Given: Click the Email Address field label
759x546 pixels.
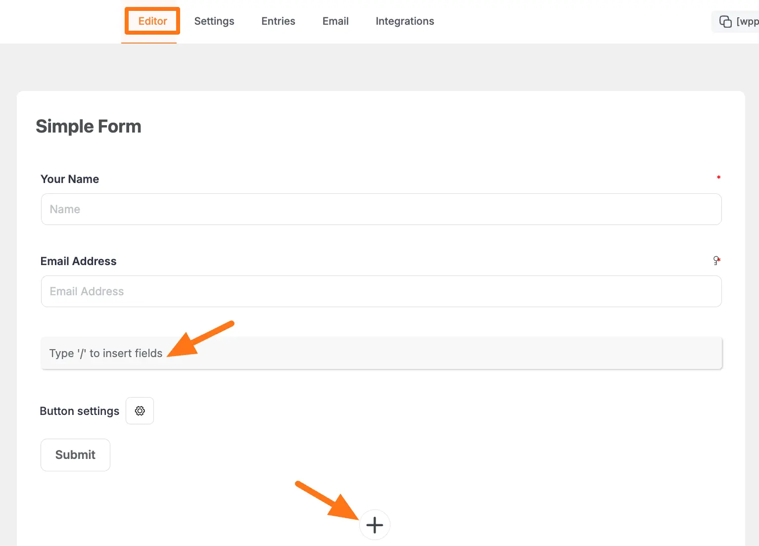Looking at the screenshot, I should click(78, 261).
